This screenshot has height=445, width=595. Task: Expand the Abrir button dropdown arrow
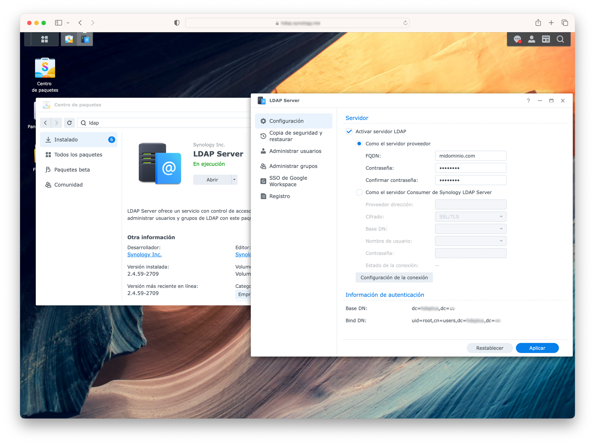click(234, 179)
